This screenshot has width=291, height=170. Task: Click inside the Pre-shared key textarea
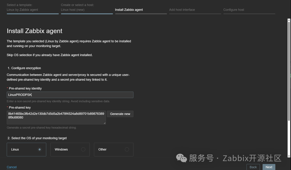[56, 117]
